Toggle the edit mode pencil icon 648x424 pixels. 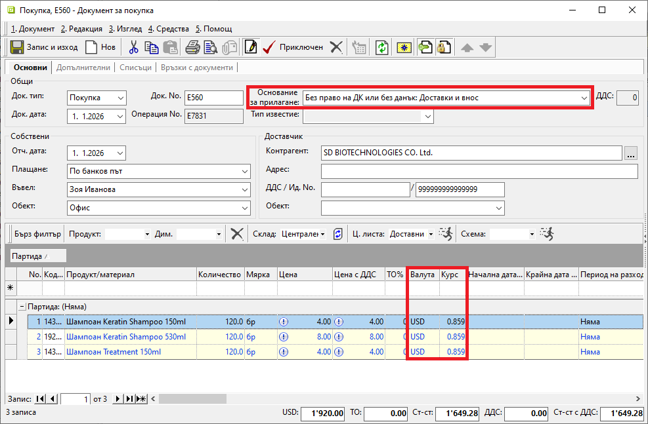tap(250, 47)
